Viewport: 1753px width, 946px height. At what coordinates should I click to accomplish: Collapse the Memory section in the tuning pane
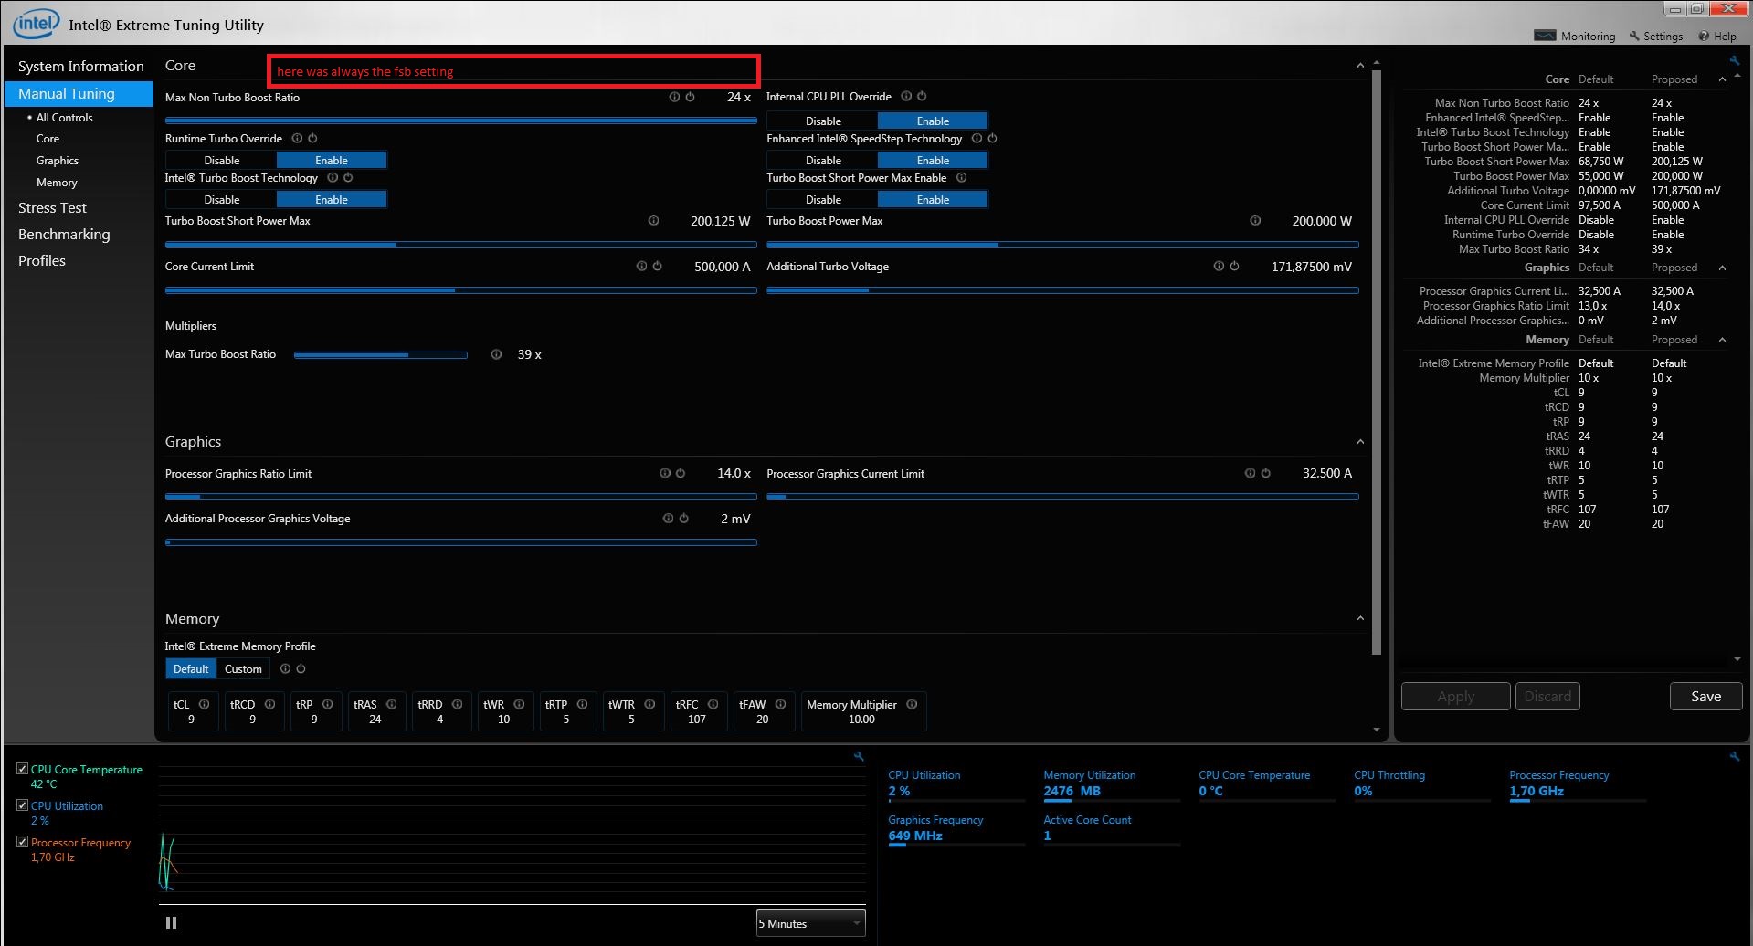[x=1360, y=619]
